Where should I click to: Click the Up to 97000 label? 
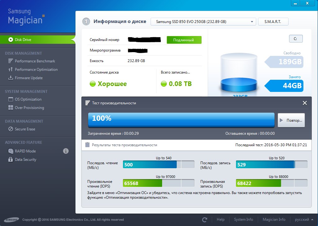(x=166, y=177)
